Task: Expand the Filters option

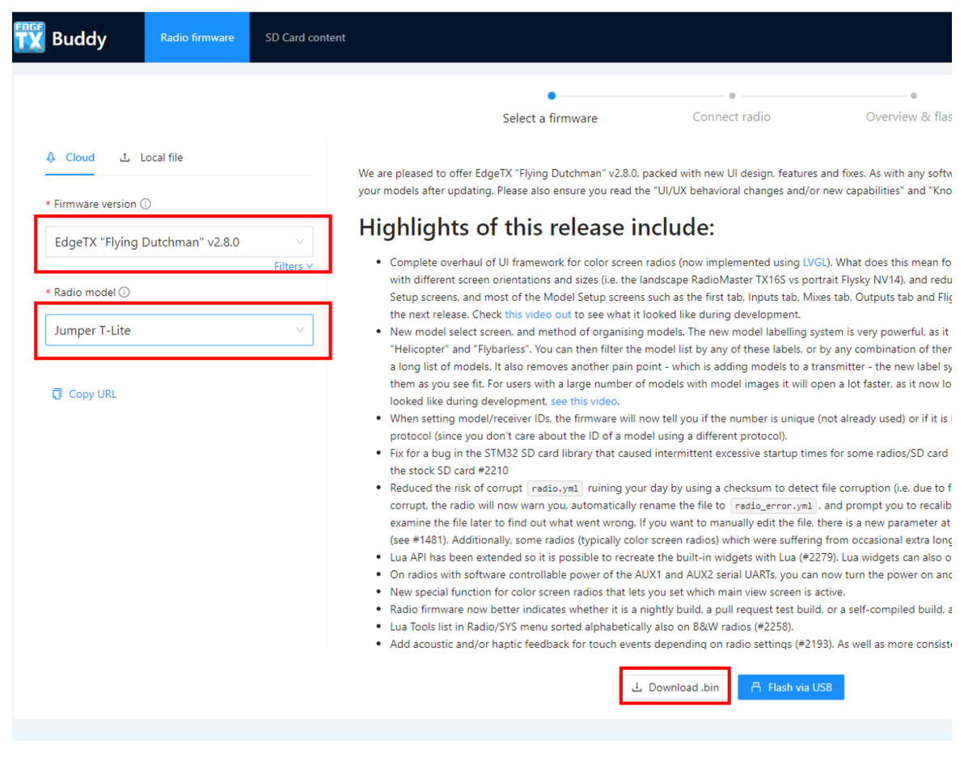Action: 294,265
